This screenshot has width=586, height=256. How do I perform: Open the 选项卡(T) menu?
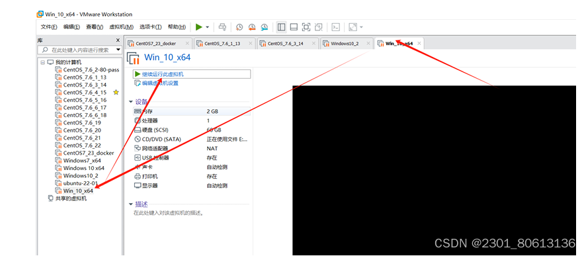[151, 27]
